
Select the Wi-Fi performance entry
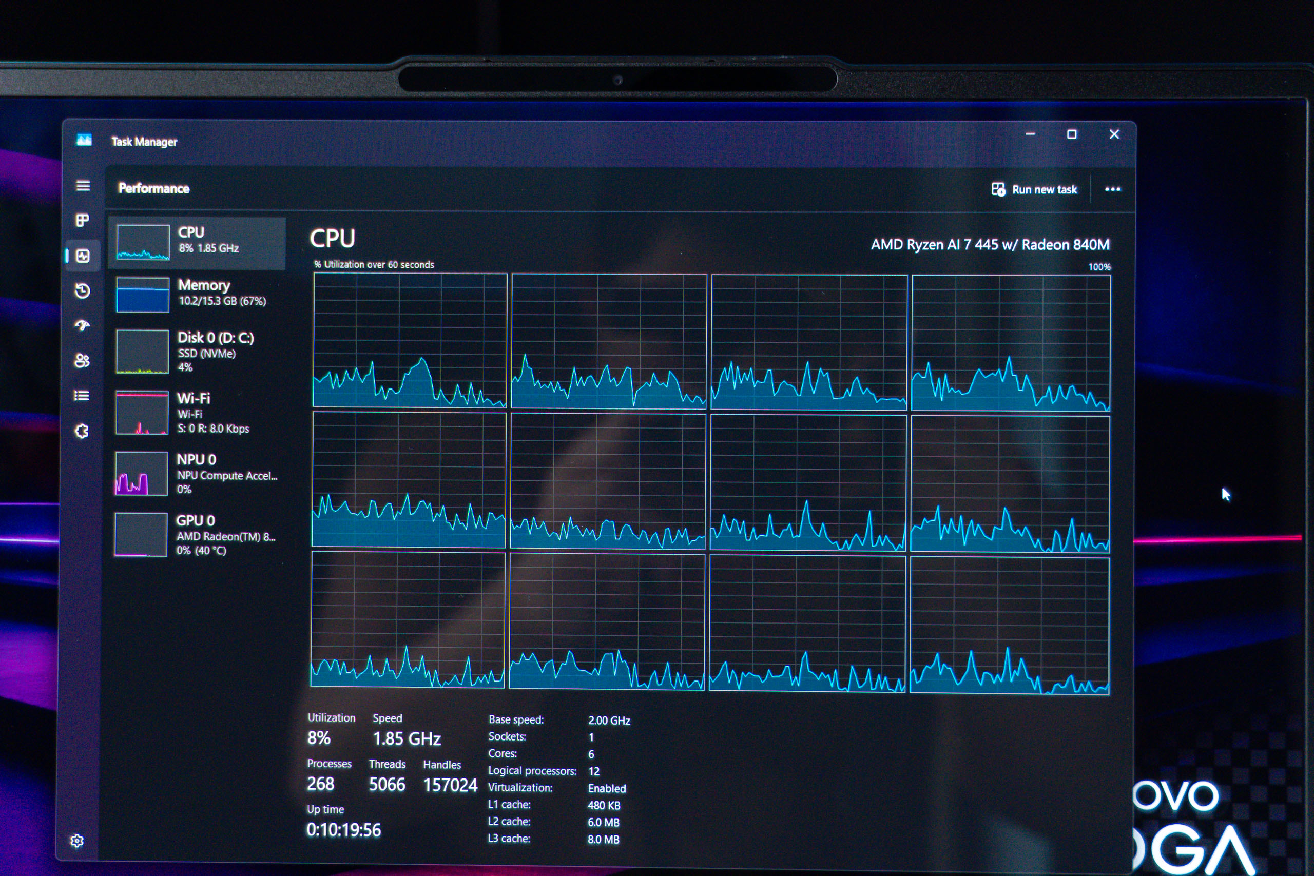click(196, 413)
